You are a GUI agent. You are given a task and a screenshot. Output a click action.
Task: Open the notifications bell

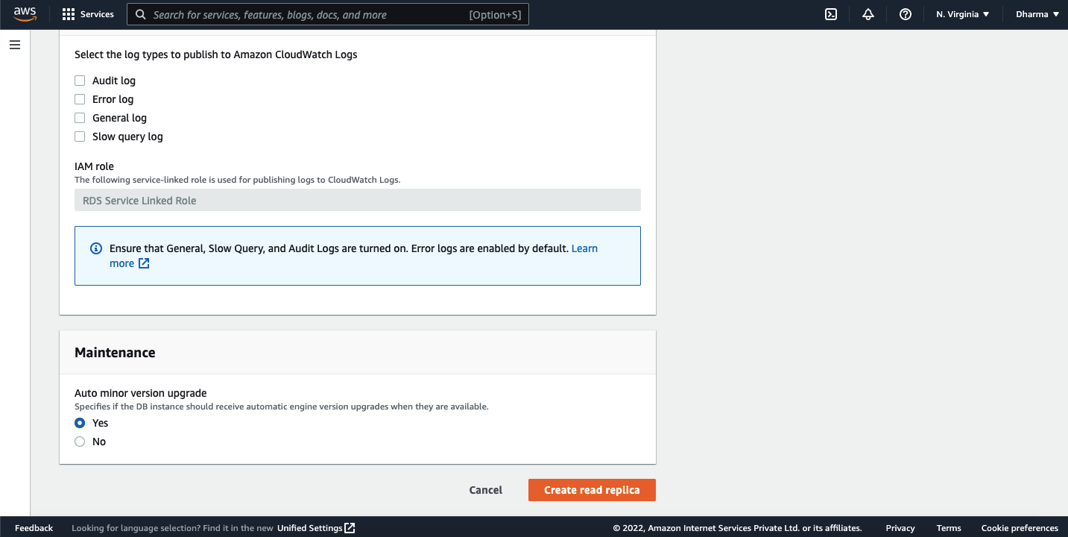[868, 14]
